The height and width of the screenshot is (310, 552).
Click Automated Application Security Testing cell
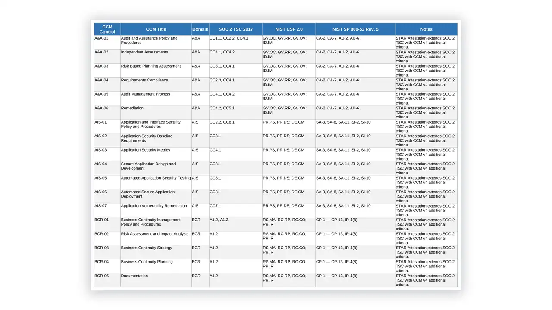(156, 183)
